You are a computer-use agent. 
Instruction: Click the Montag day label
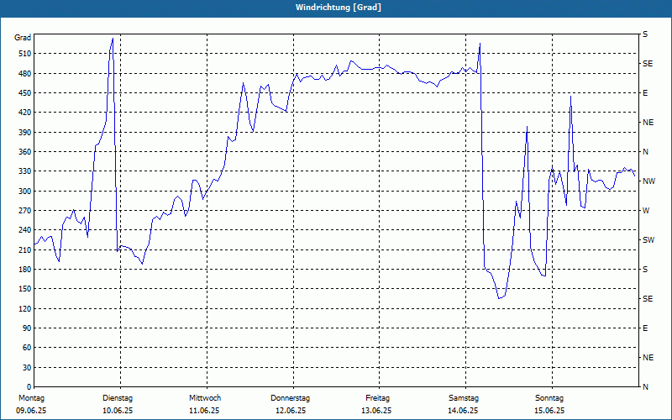(x=31, y=398)
